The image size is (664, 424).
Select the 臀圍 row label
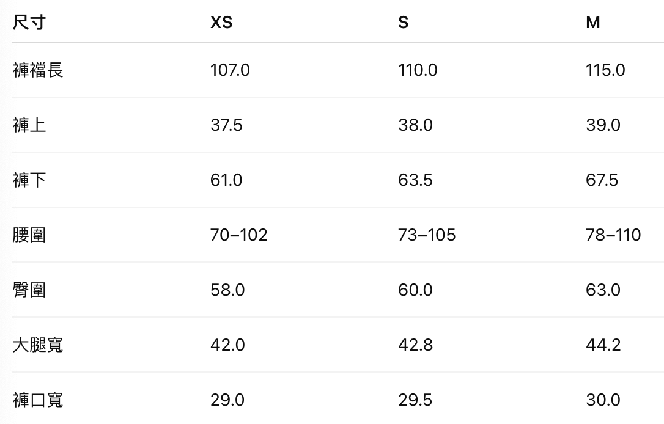point(29,290)
